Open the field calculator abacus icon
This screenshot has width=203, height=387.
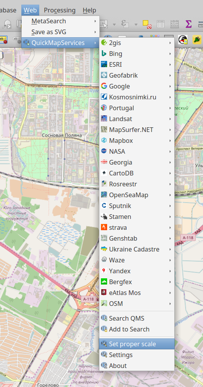[175, 24]
